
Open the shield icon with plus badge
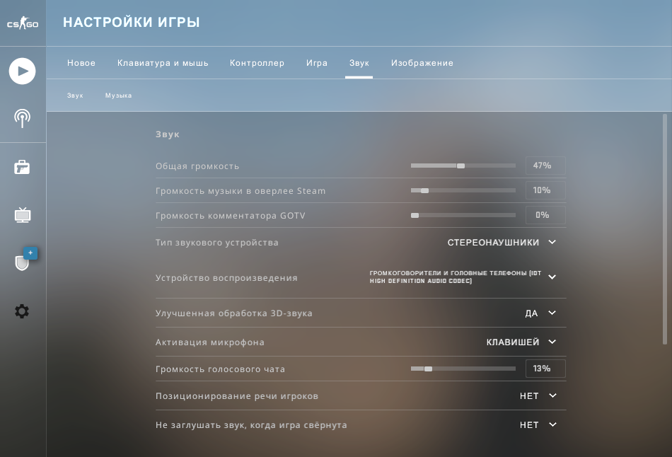pos(23,262)
